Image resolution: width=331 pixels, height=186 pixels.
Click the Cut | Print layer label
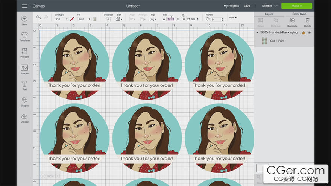(277, 41)
